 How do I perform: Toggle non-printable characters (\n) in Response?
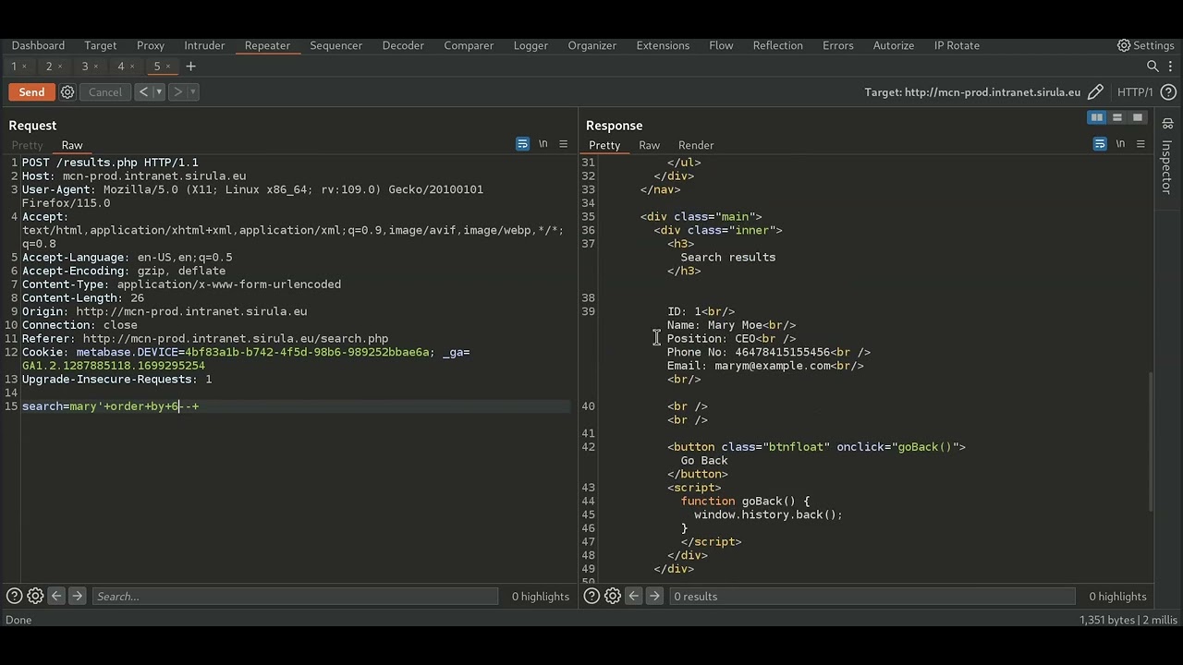pos(1120,144)
